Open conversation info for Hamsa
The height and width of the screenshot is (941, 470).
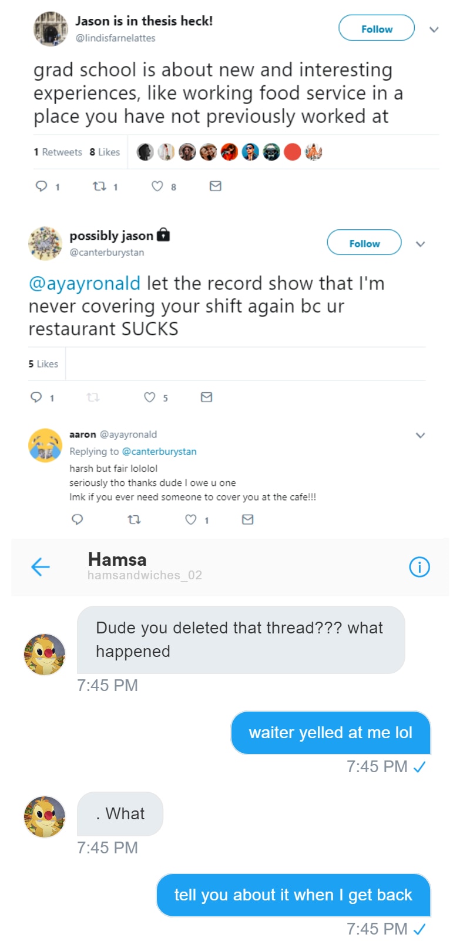point(419,567)
